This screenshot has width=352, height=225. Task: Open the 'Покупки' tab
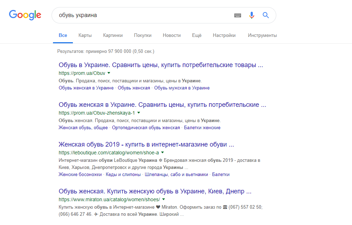coord(143,35)
